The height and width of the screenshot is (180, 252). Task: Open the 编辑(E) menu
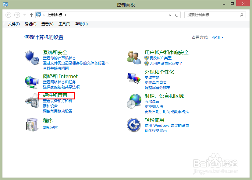(x=30, y=24)
